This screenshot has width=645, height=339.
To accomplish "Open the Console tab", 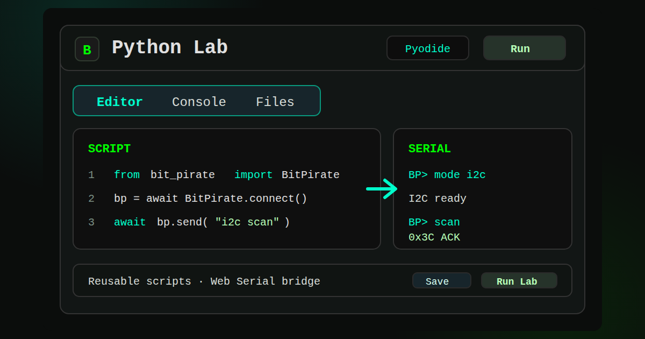I will click(199, 102).
